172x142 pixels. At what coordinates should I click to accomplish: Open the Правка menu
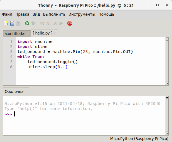[x=22, y=14]
